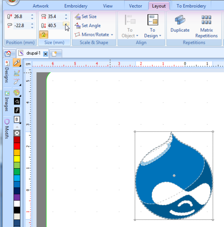Click the Drupal logo center handle
224x227 pixels.
[174, 176]
